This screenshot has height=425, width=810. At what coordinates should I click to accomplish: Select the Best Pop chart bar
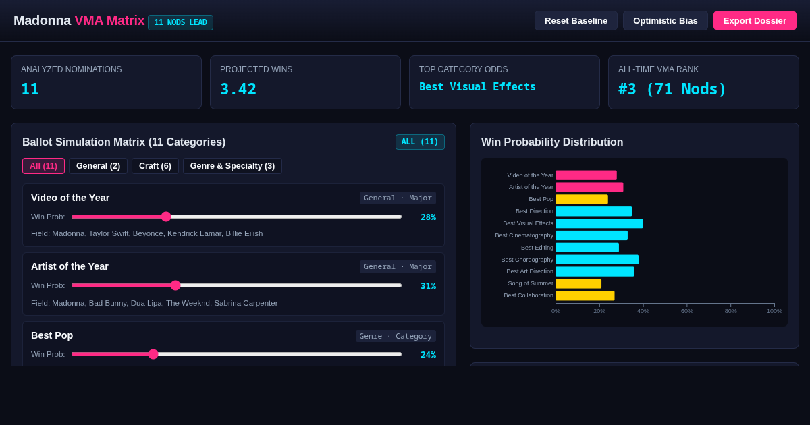(582, 199)
